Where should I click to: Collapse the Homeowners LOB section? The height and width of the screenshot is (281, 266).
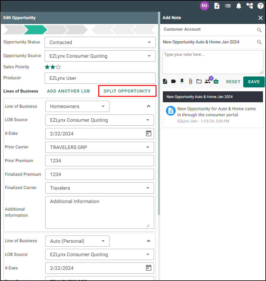[149, 106]
